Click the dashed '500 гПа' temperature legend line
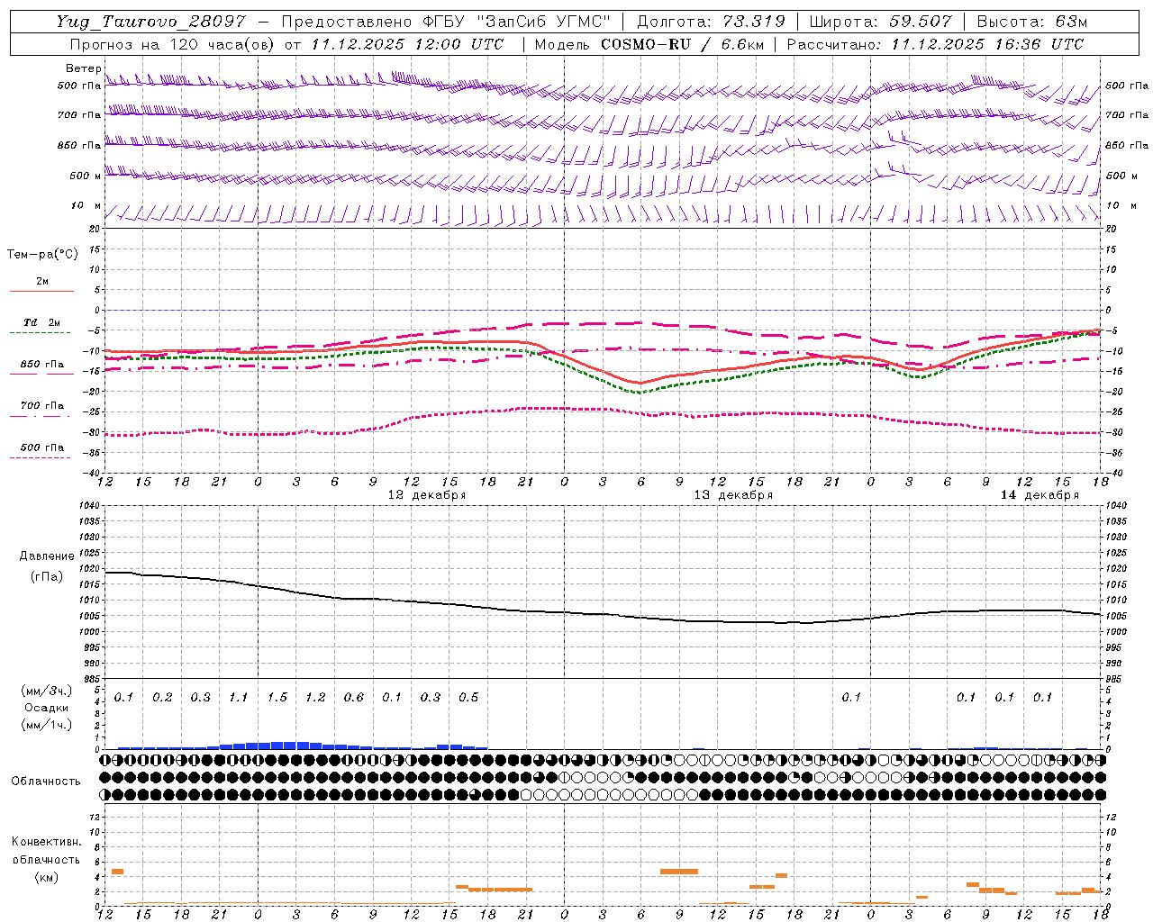The height and width of the screenshot is (922, 1153). (40, 458)
